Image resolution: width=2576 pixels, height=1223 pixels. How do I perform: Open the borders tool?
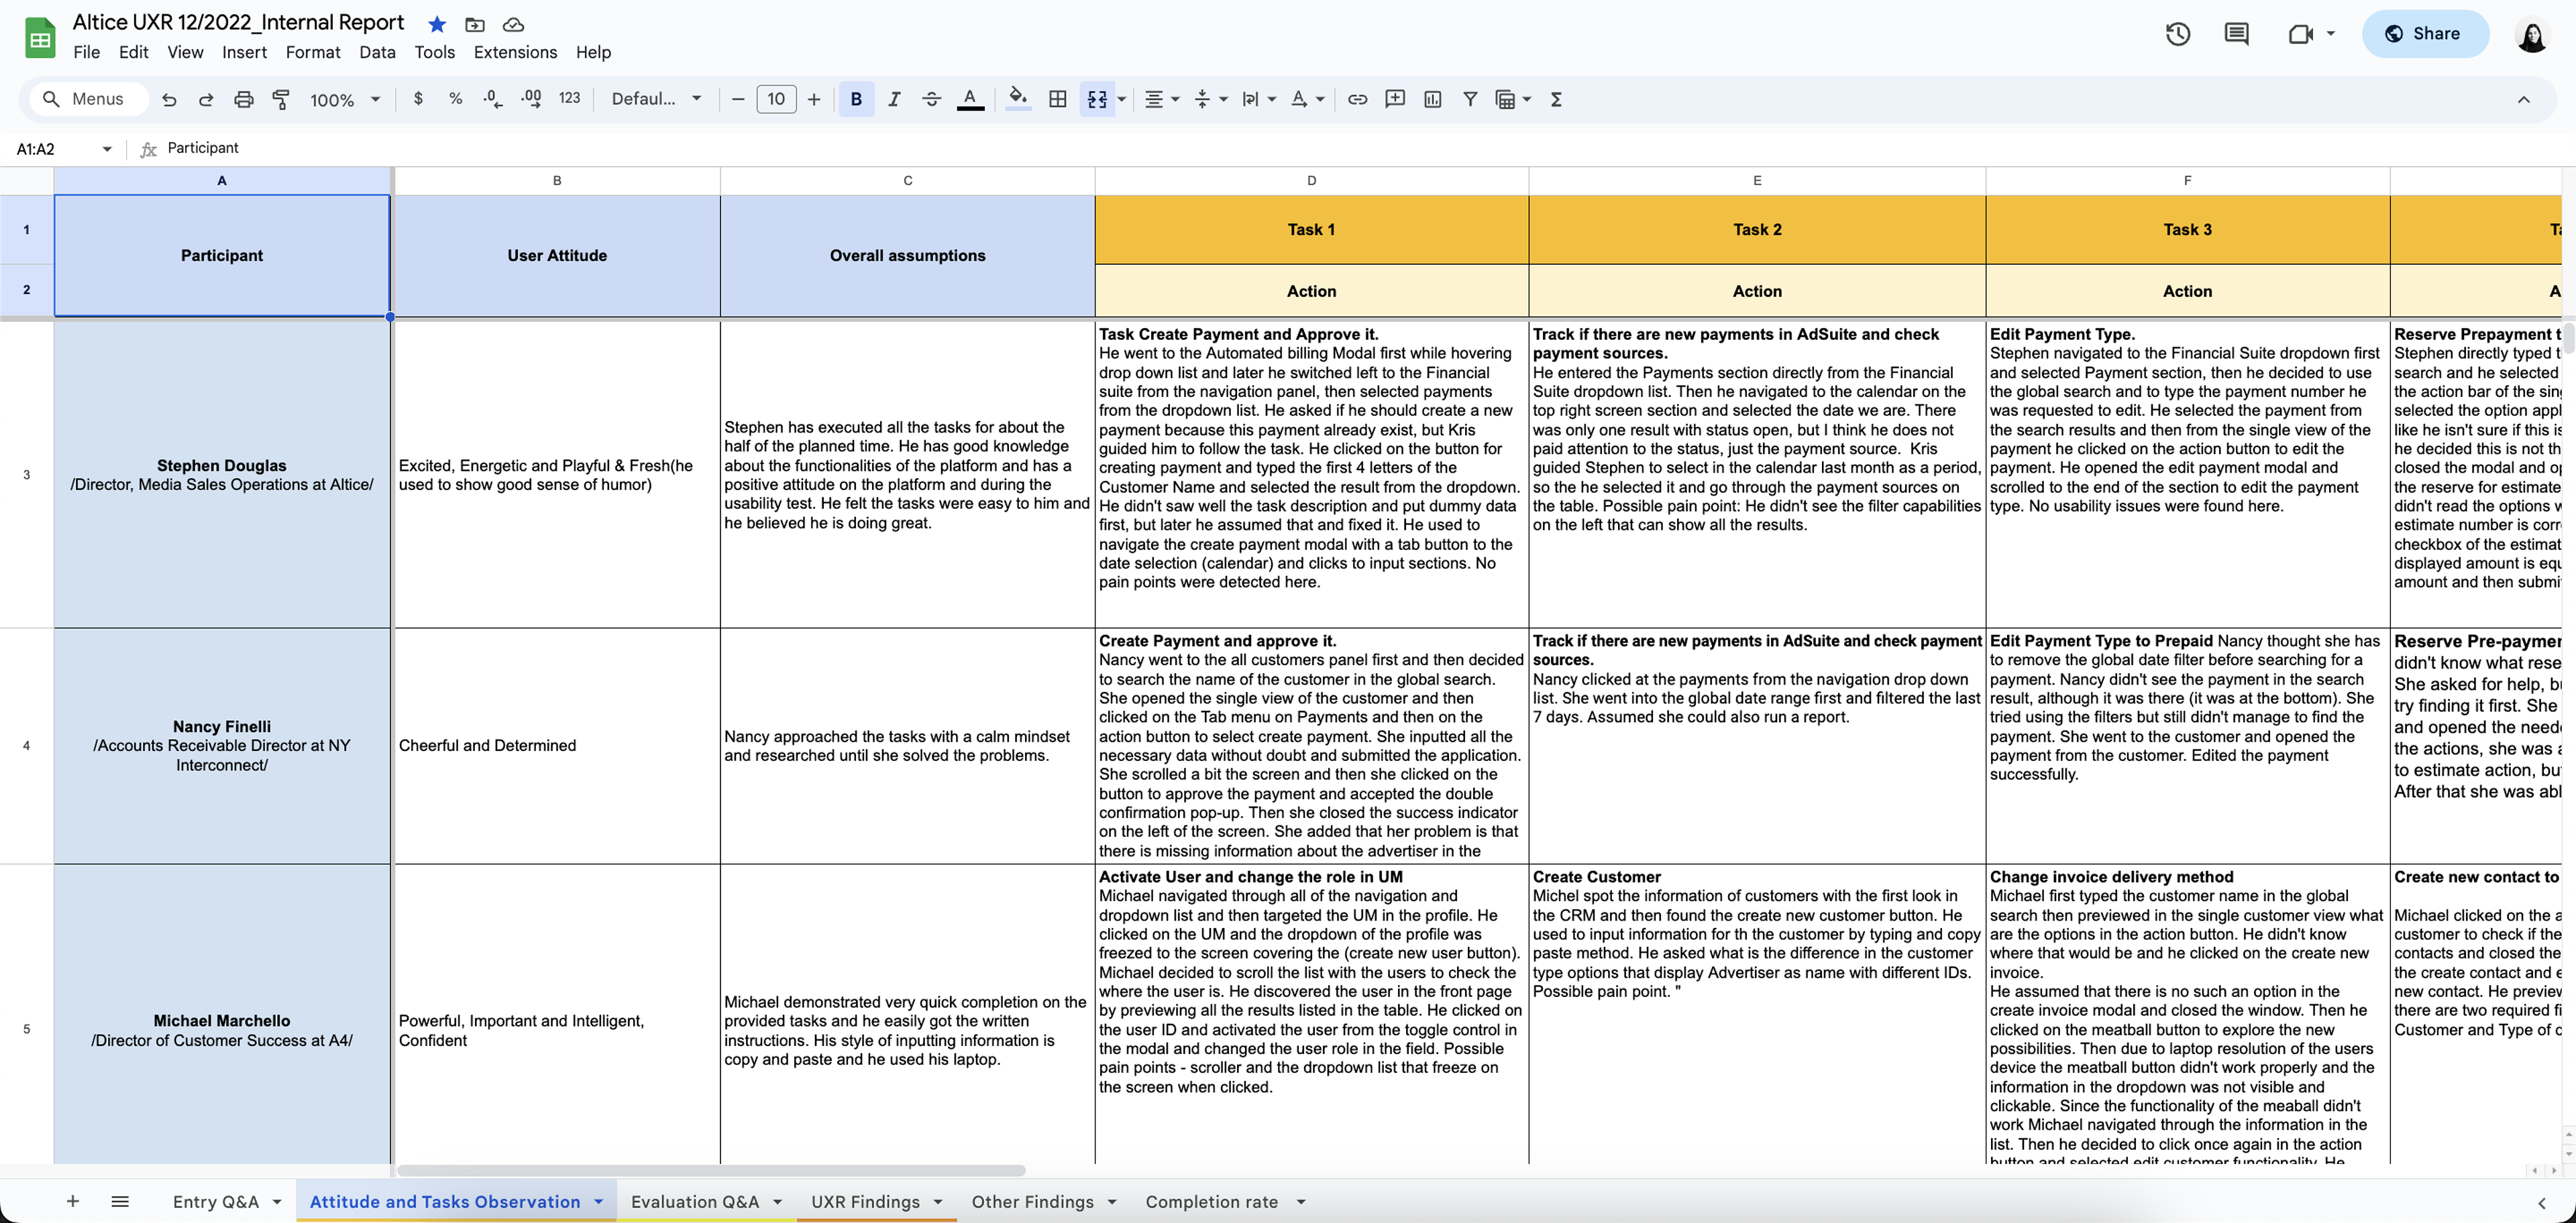pos(1057,99)
